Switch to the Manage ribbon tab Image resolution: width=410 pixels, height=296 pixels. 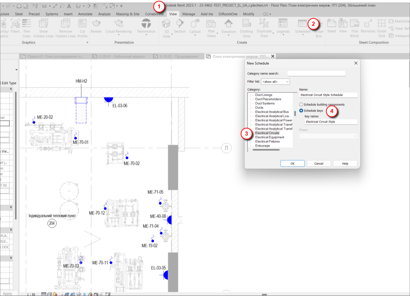(188, 14)
